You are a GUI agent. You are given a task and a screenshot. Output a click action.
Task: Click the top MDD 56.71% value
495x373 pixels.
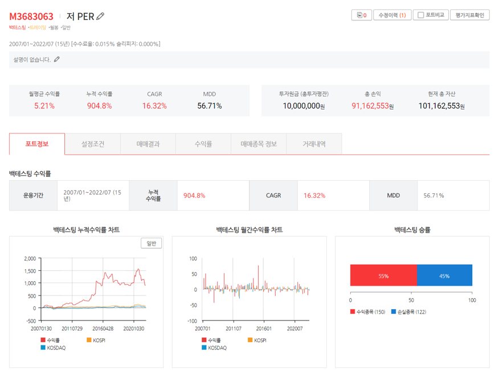click(x=210, y=106)
